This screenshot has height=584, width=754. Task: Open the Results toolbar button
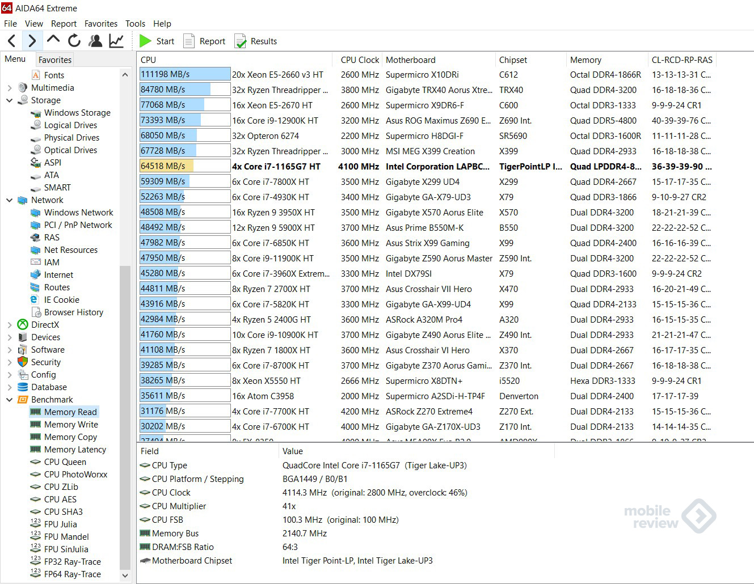tap(256, 41)
